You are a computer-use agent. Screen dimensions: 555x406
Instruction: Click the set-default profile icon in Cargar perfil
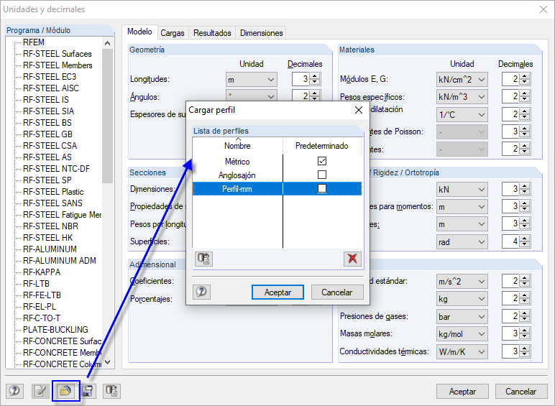point(203,259)
